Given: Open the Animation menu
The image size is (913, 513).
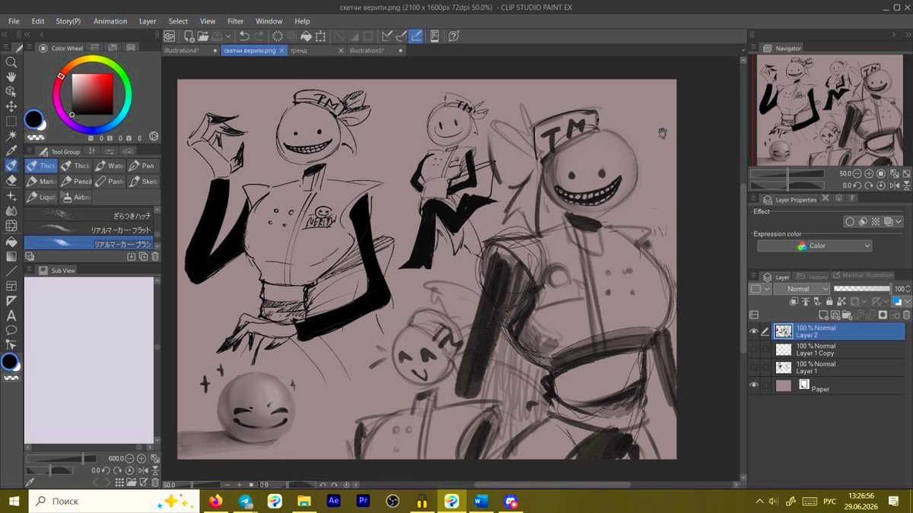Looking at the screenshot, I should pos(110,21).
